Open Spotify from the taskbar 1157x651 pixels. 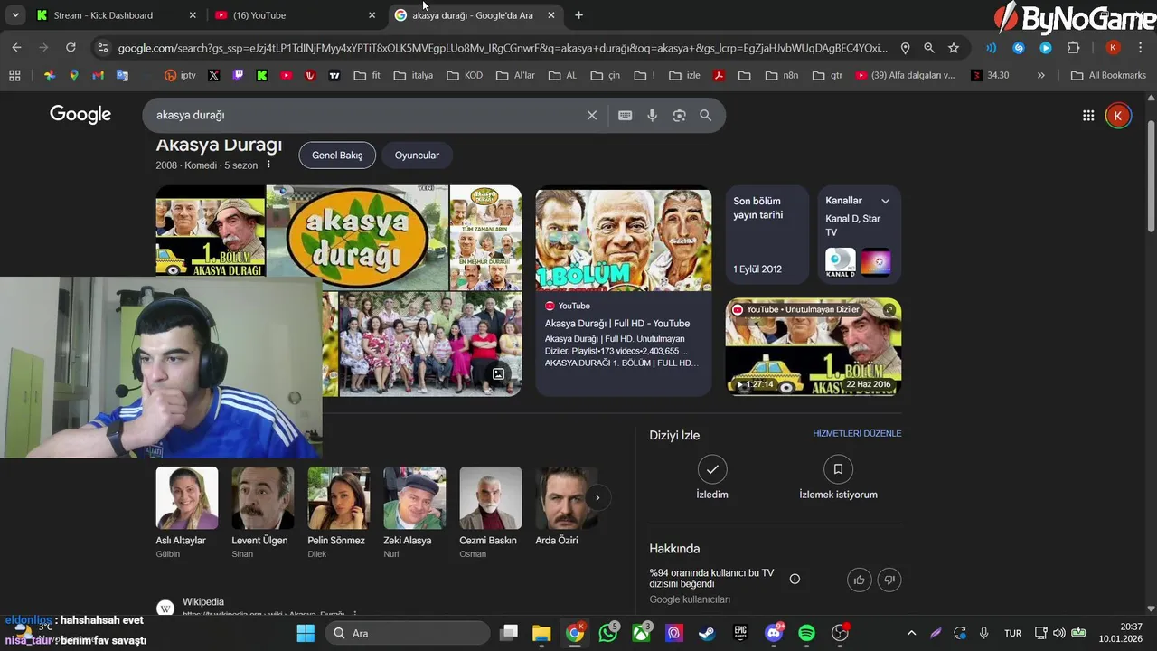click(807, 633)
